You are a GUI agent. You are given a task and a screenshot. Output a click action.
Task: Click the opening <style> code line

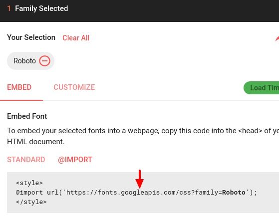pos(29,183)
